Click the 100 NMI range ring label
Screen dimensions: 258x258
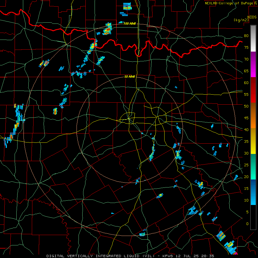click(x=130, y=24)
